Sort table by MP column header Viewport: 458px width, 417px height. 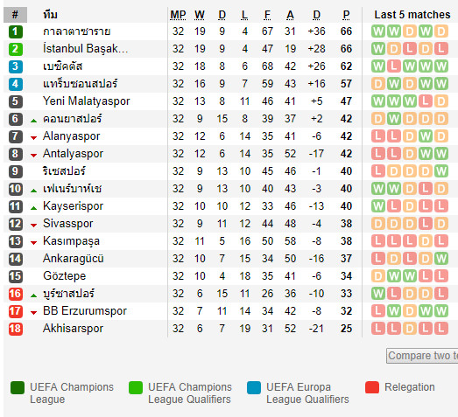178,15
